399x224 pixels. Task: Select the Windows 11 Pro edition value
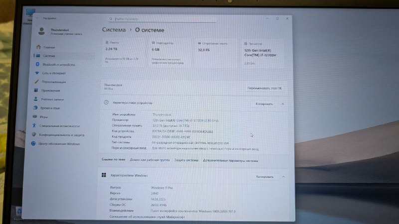coord(162,188)
